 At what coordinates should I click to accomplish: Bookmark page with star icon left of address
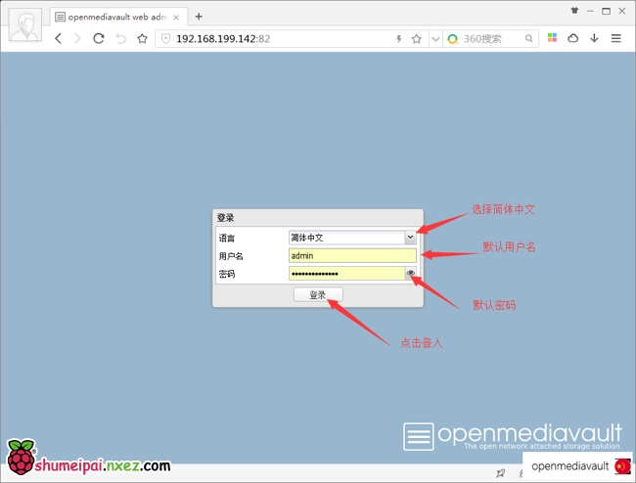tap(142, 38)
